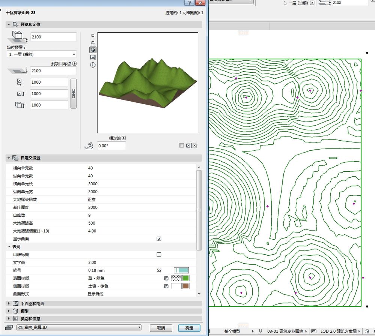Viewport: 375px width, 336px height.
Task: Open the 室内_家具.ID layer selector
Action: 79,328
